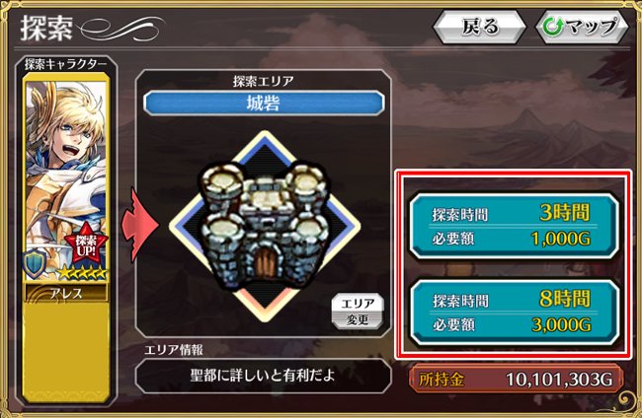
Task: Click the five gold stars rarity icon
Action: (x=82, y=273)
